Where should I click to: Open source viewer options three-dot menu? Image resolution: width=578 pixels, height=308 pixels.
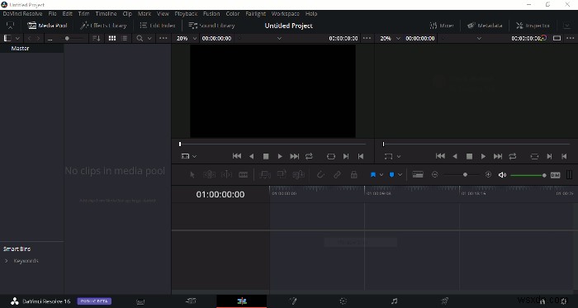[x=367, y=38]
